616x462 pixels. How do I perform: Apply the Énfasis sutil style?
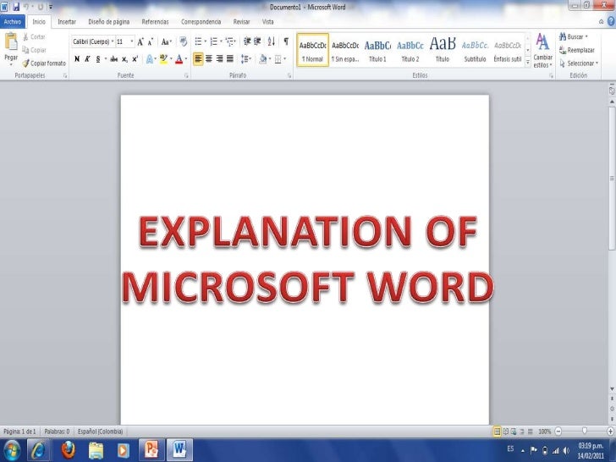pyautogui.click(x=508, y=50)
